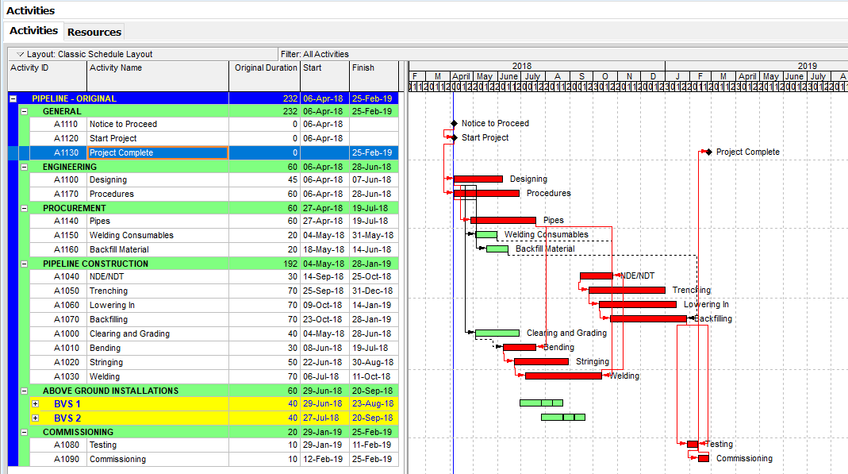The image size is (848, 474).
Task: Select Commissioning activity name in table
Action: [x=118, y=460]
